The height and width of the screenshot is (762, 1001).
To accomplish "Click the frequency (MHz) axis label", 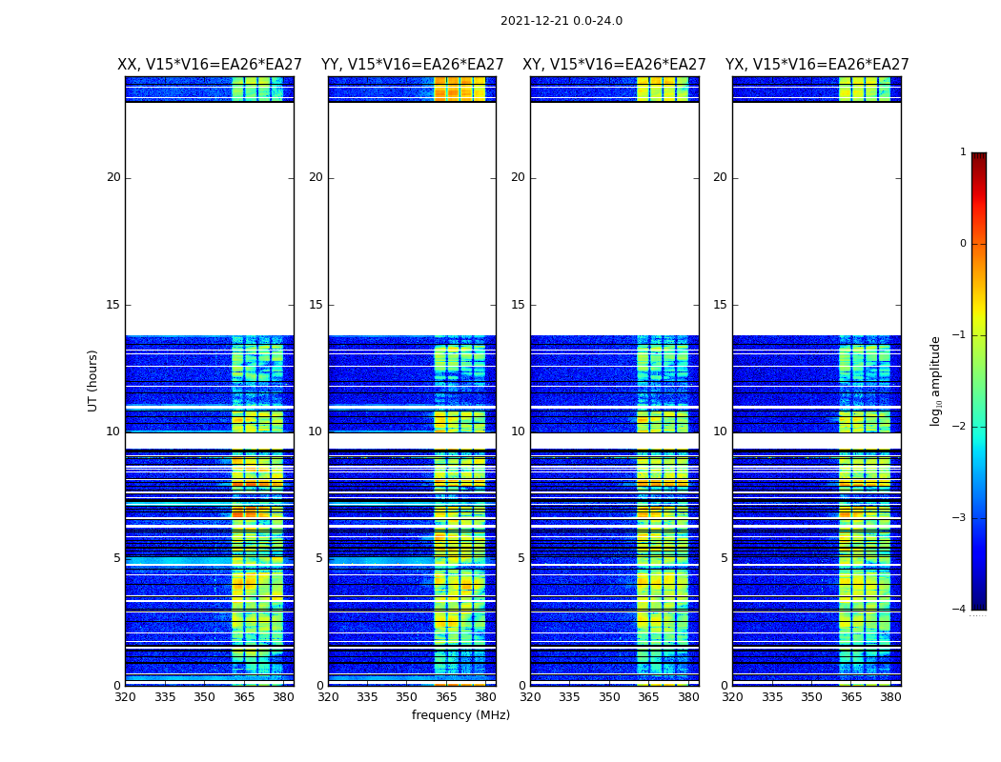I will pos(460,714).
